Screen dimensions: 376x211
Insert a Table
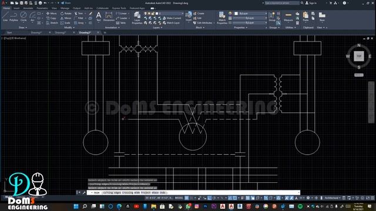[121, 23]
